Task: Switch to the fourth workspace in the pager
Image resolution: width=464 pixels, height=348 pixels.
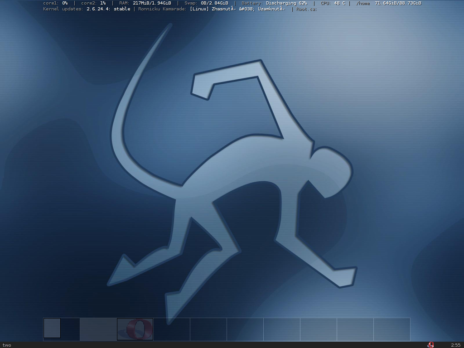Action: 172,329
